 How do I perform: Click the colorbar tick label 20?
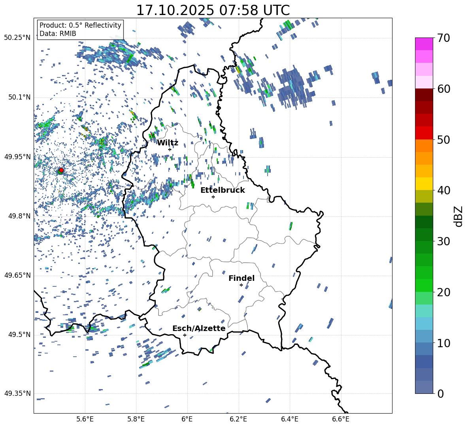click(443, 292)
